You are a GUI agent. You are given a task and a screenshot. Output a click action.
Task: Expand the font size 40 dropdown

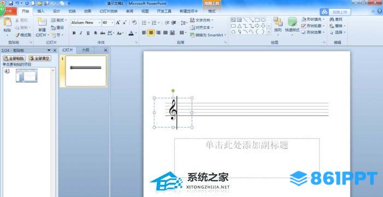(112, 22)
